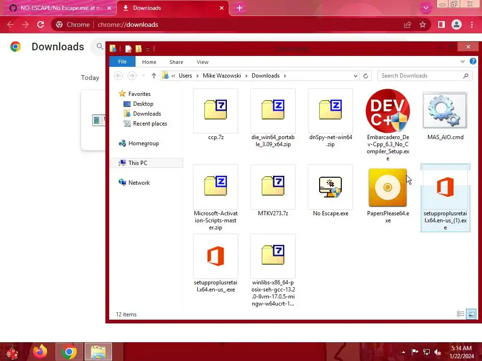The height and width of the screenshot is (361, 482).
Task: Expand breadcrumb arrow after Mike Wazowski
Action: [x=246, y=76]
